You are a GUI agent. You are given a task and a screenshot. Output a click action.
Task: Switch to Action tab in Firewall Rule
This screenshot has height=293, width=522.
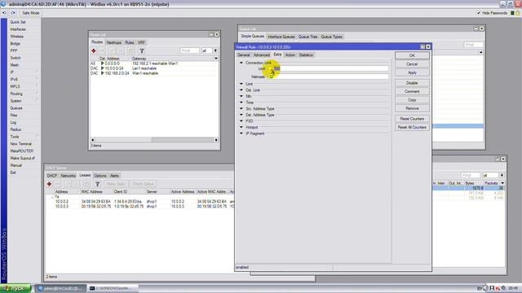[290, 55]
